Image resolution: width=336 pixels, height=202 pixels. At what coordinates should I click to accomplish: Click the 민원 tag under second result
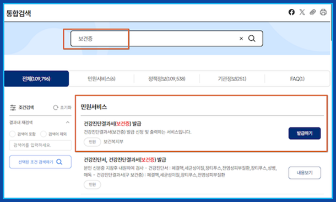point(92,184)
